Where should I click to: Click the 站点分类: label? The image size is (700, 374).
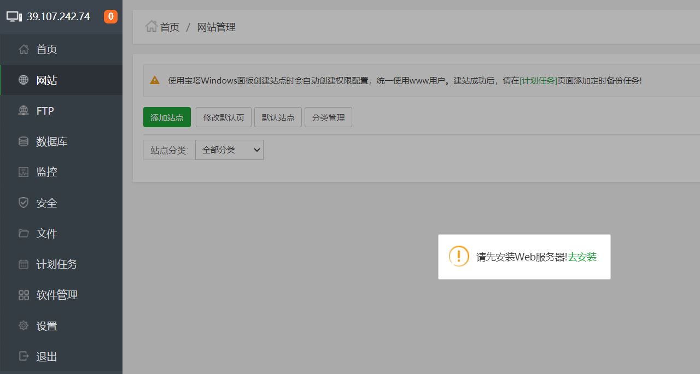pos(169,150)
